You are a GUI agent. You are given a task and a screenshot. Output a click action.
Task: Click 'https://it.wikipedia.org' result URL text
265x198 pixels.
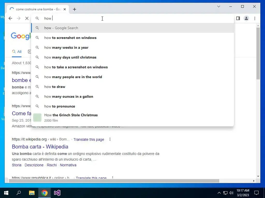pyautogui.click(x=29, y=139)
